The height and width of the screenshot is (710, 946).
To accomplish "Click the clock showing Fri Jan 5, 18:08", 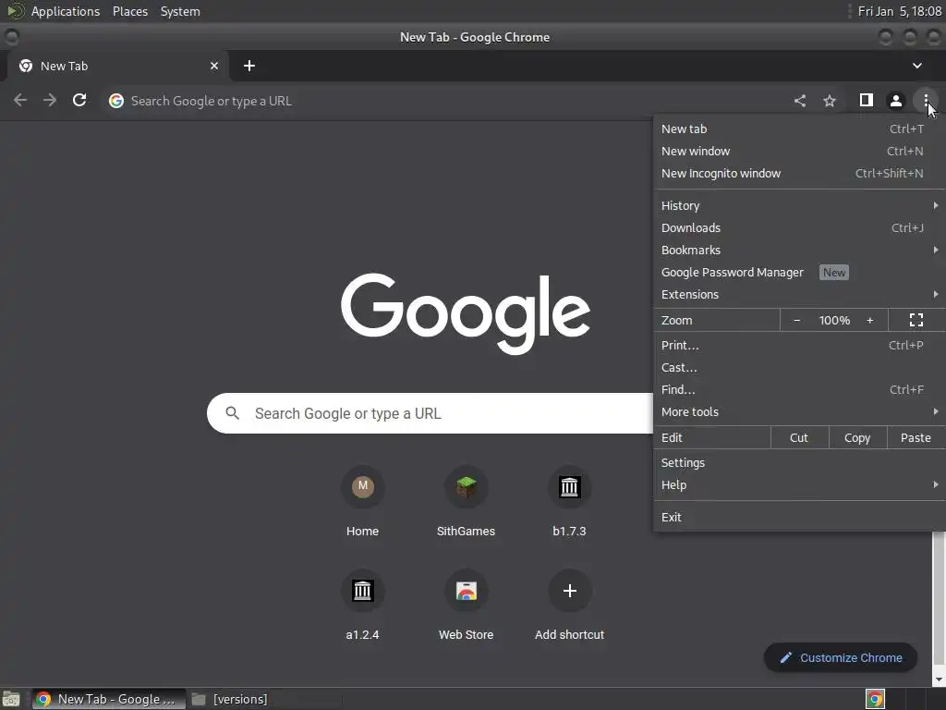I will point(900,11).
